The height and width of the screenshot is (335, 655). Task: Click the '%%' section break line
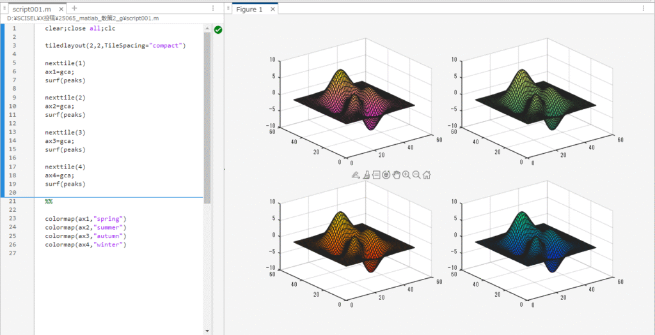[49, 201]
